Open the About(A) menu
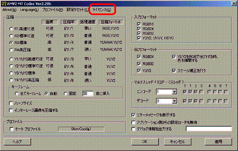The image size is (238, 151). 9,10
